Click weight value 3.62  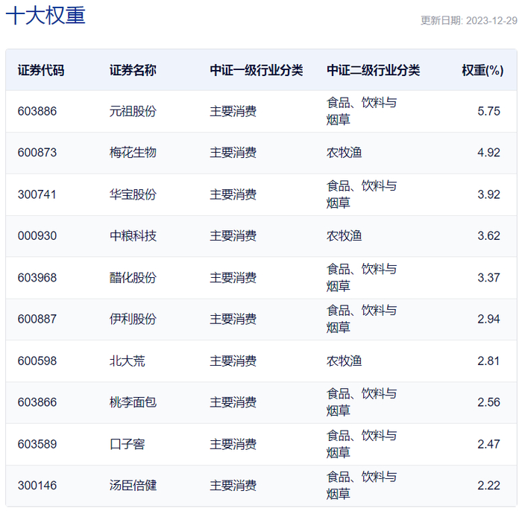coord(488,236)
